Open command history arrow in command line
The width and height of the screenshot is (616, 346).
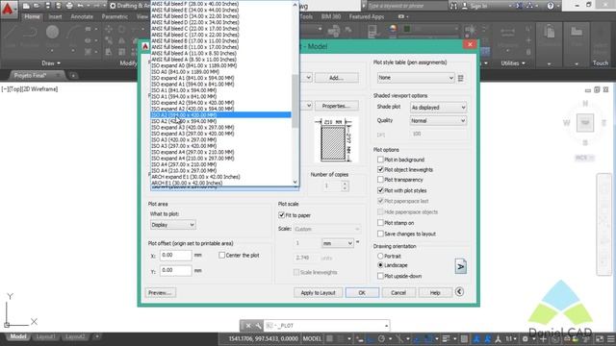click(x=386, y=326)
